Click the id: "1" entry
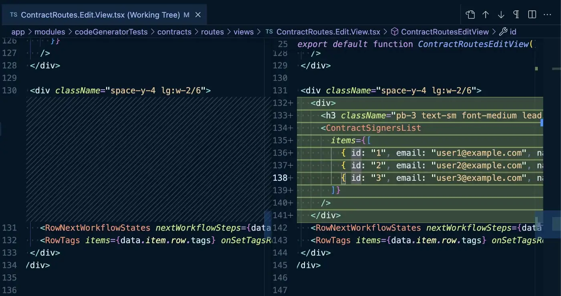 coord(368,153)
